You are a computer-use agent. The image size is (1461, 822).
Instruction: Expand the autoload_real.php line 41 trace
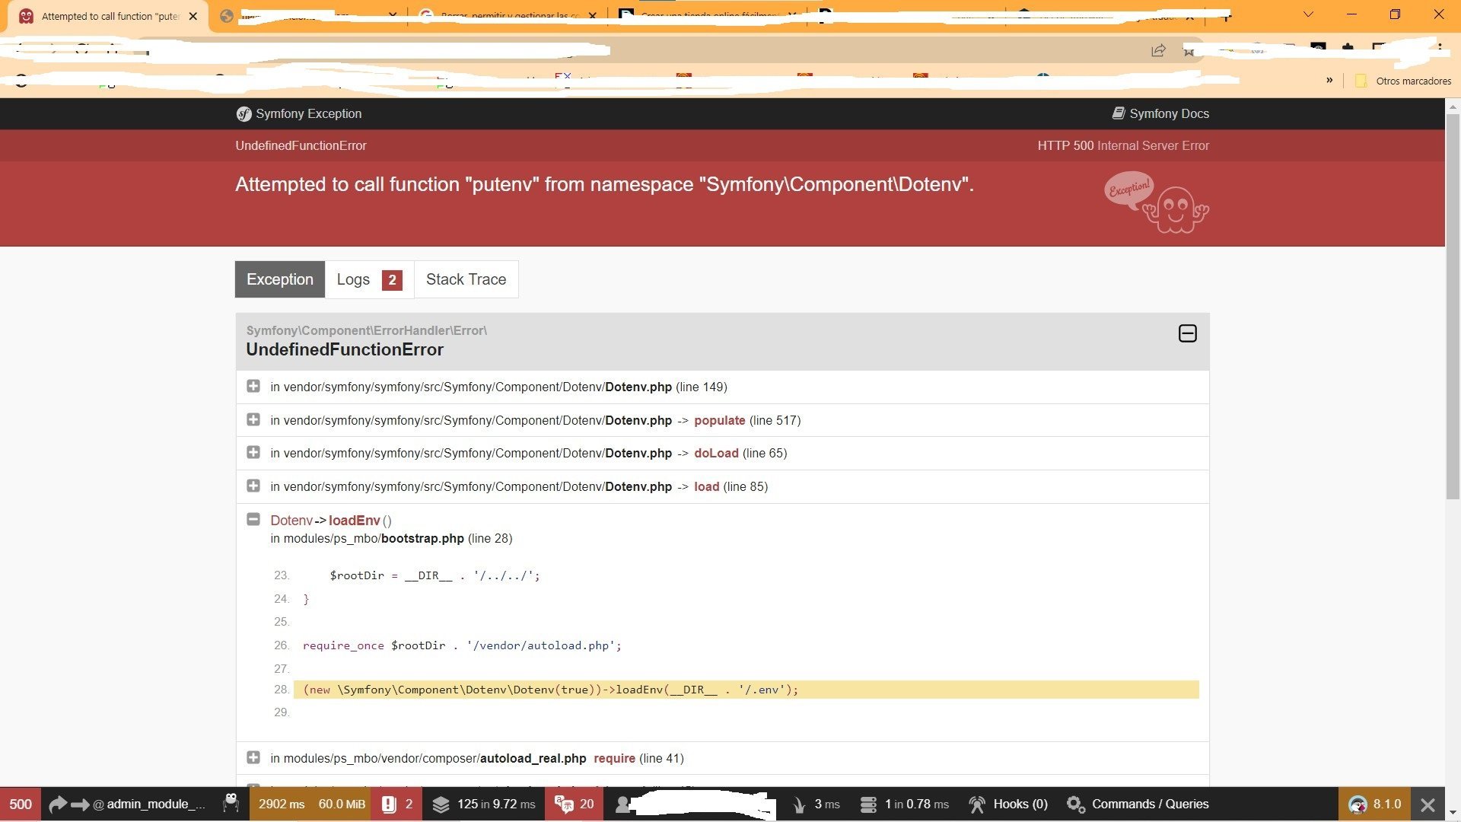pos(253,758)
